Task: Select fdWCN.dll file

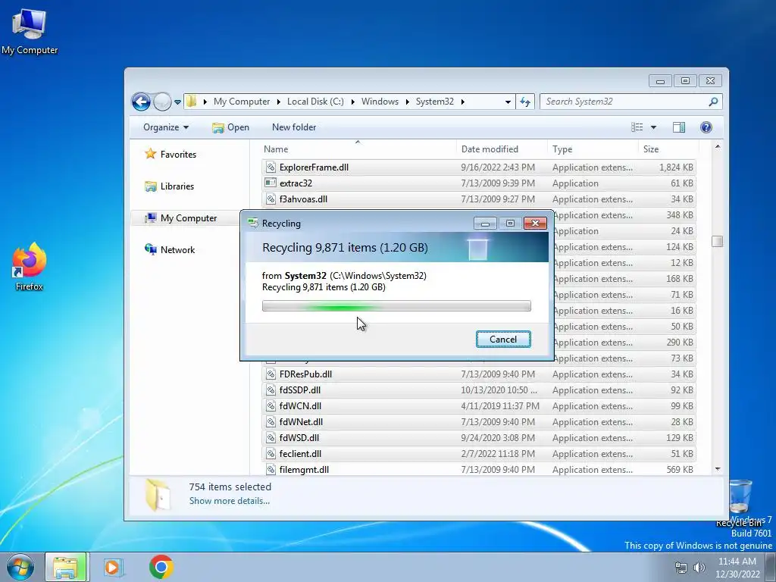Action: (479, 406)
